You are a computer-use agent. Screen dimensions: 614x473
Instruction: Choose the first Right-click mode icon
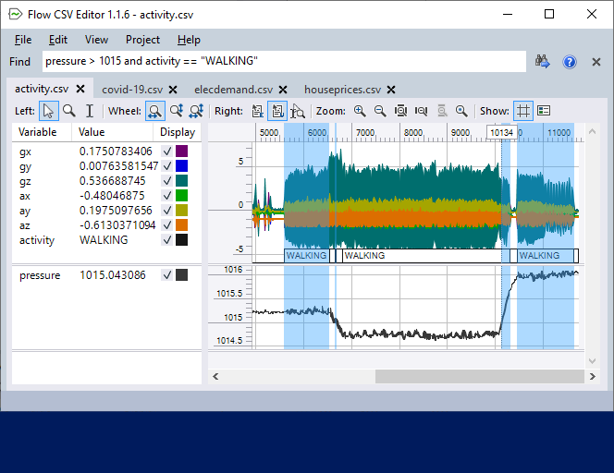coord(257,111)
